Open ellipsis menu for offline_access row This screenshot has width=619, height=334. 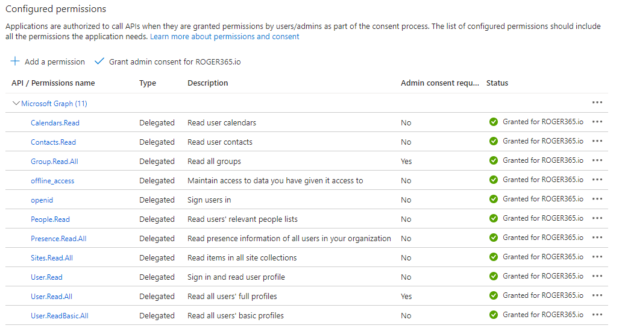click(597, 180)
